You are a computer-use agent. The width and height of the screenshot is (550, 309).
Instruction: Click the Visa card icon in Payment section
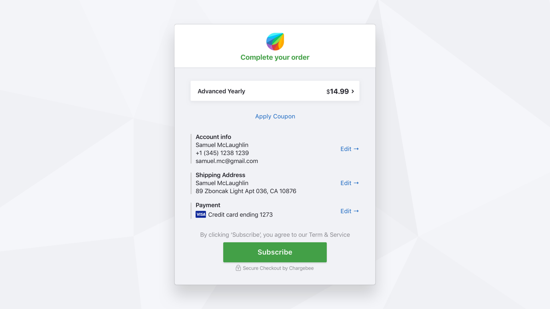pyautogui.click(x=200, y=214)
